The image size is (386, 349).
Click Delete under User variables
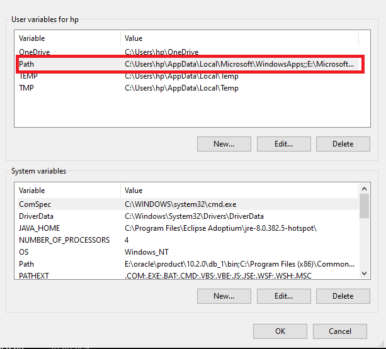tap(343, 144)
